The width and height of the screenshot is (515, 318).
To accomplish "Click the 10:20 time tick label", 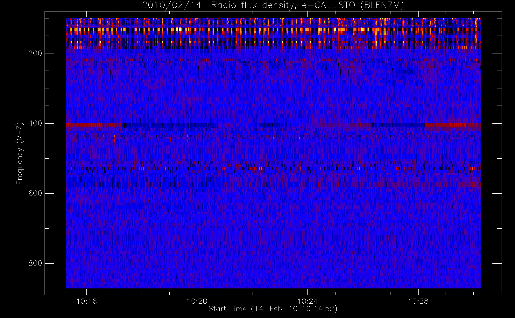I will pyautogui.click(x=197, y=301).
